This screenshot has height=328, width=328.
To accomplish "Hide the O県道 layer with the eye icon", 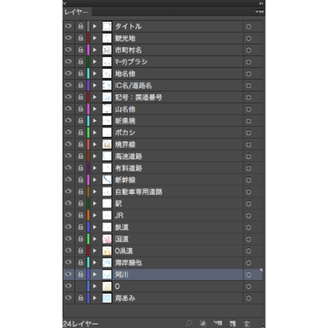I will coord(68,250).
